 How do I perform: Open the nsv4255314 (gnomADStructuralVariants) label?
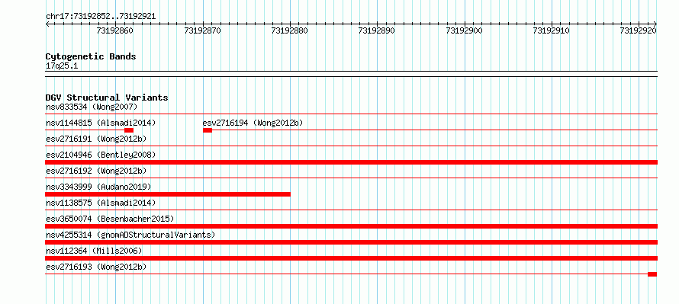130,235
